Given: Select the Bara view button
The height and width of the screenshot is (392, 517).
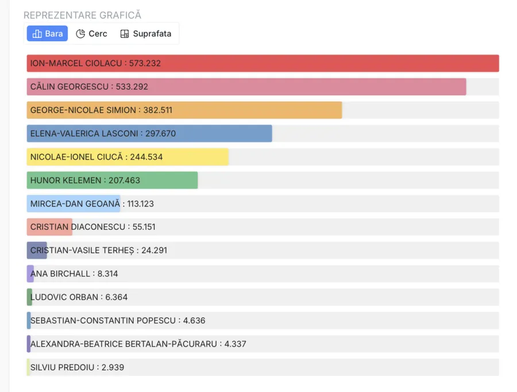Looking at the screenshot, I should click(x=48, y=34).
